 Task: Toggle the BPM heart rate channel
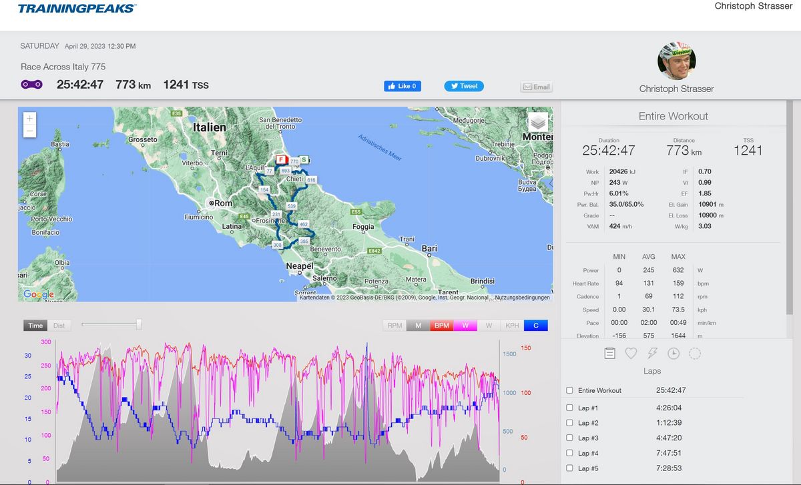(x=441, y=326)
